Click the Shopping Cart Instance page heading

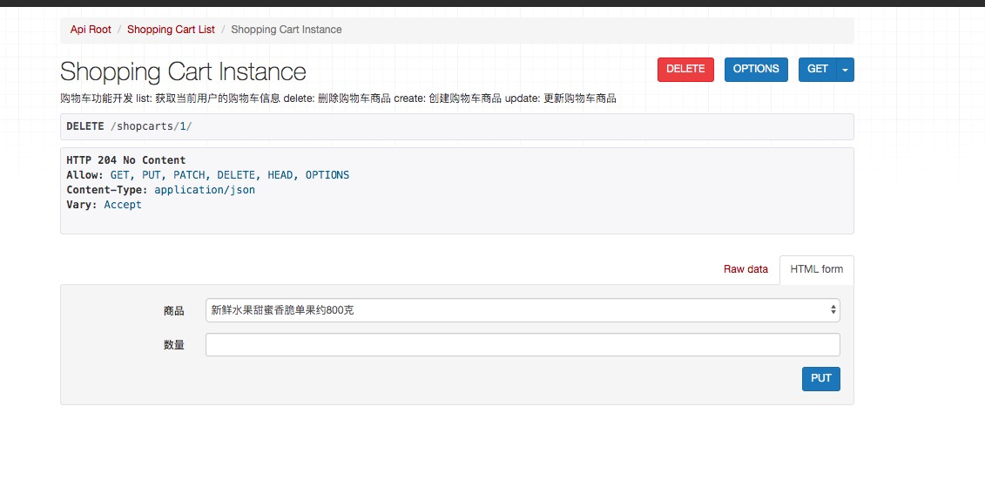(x=183, y=71)
